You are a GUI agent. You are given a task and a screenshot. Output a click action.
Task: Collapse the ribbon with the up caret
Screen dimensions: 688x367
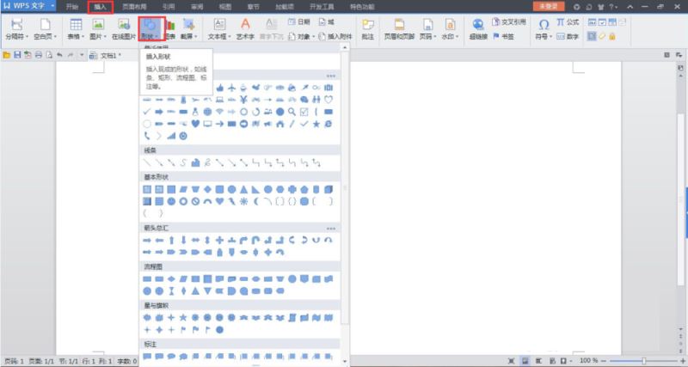tap(630, 7)
